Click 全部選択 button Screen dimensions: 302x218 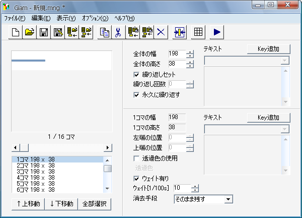tap(95, 204)
